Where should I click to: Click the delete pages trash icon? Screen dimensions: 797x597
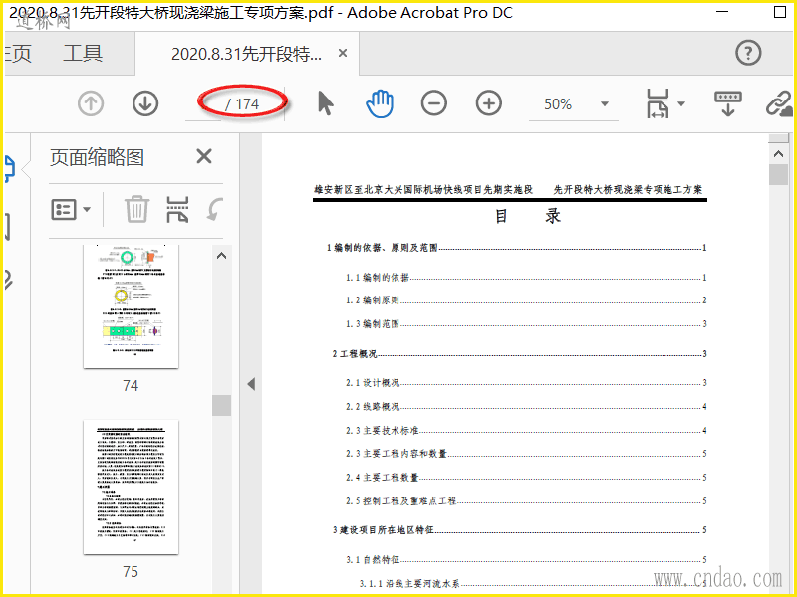click(136, 209)
